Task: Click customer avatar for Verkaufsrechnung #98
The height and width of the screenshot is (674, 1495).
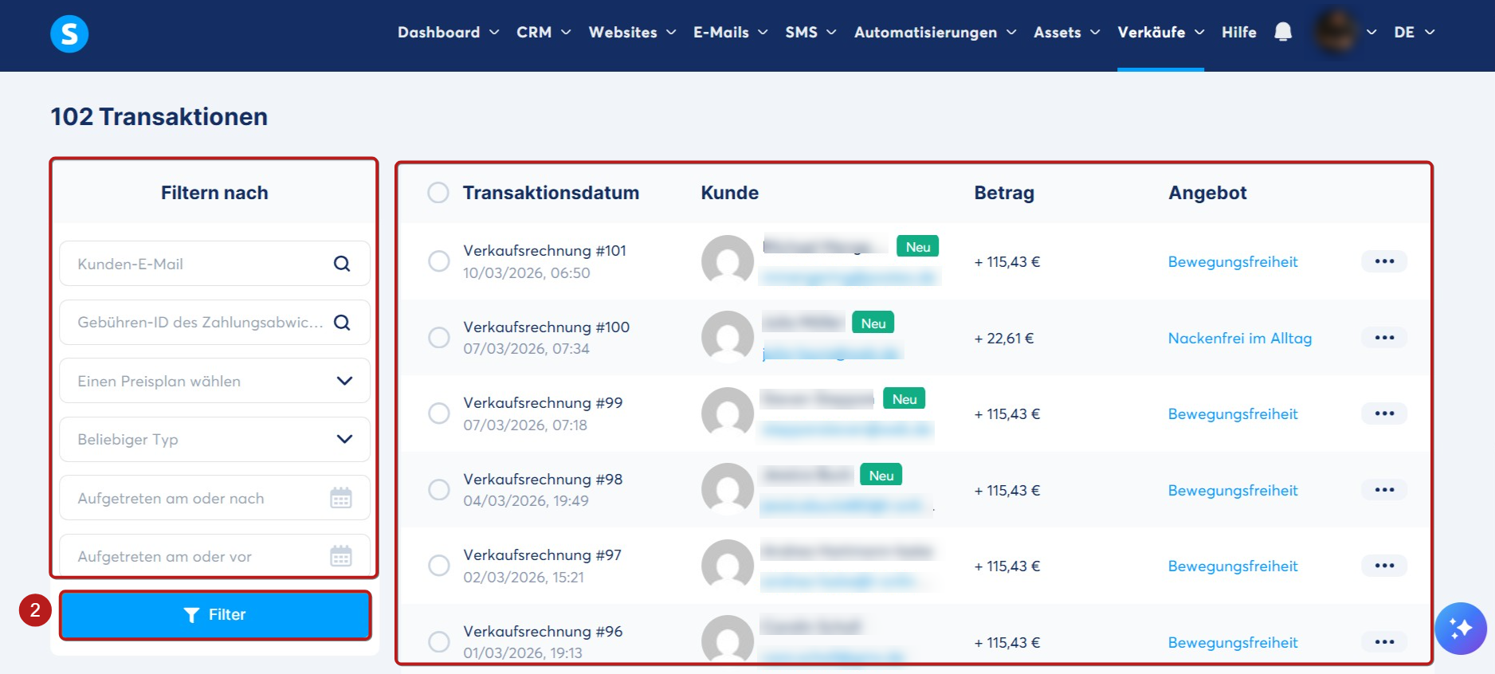Action: (x=728, y=489)
